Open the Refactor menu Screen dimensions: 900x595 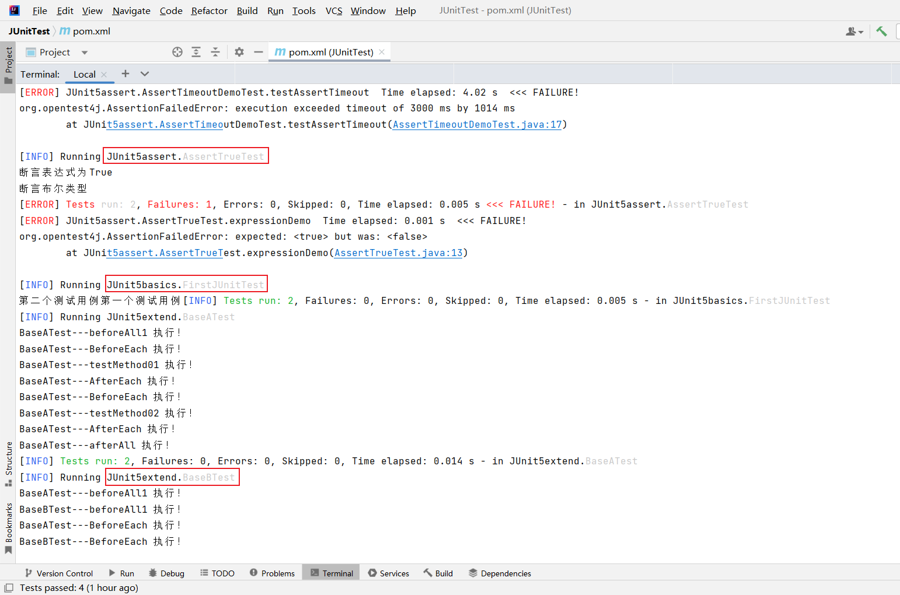[209, 10]
